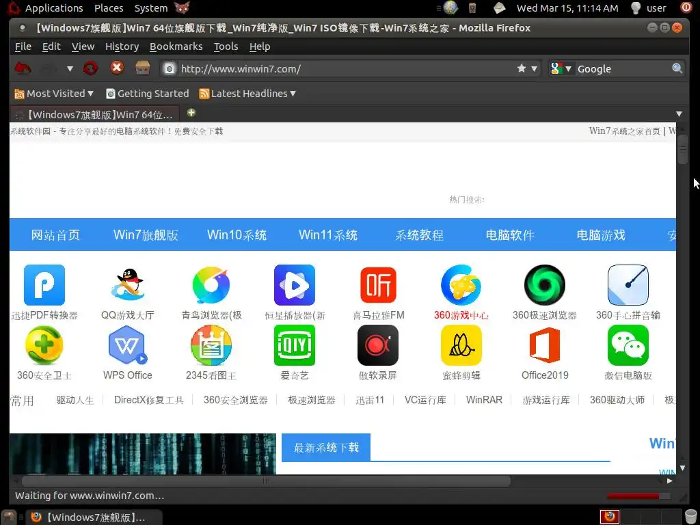
Task: Open the File menu
Action: pyautogui.click(x=23, y=46)
